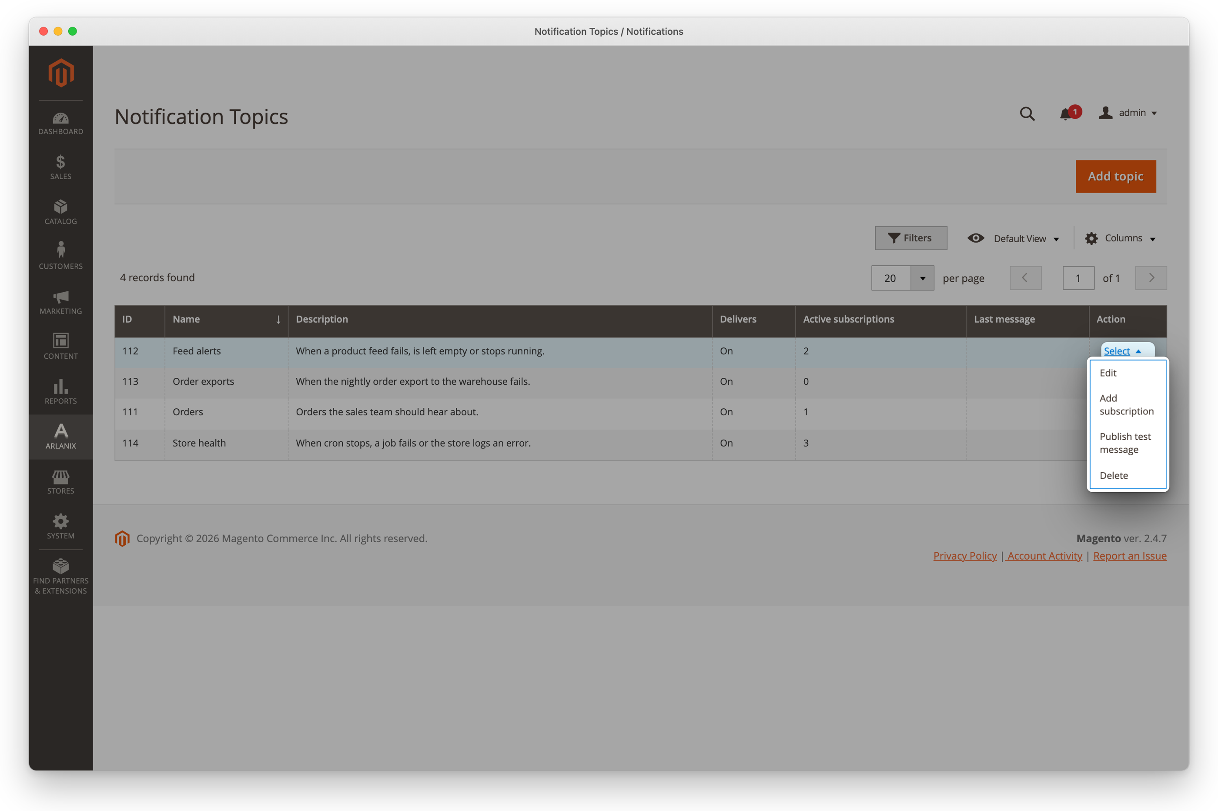Click the Feed alerts topic name
Image resolution: width=1218 pixels, height=811 pixels.
197,351
